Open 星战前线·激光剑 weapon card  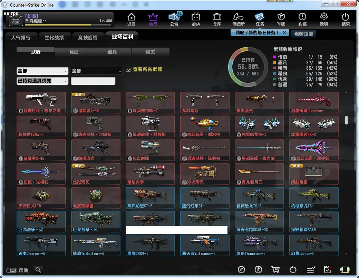[x=259, y=150]
